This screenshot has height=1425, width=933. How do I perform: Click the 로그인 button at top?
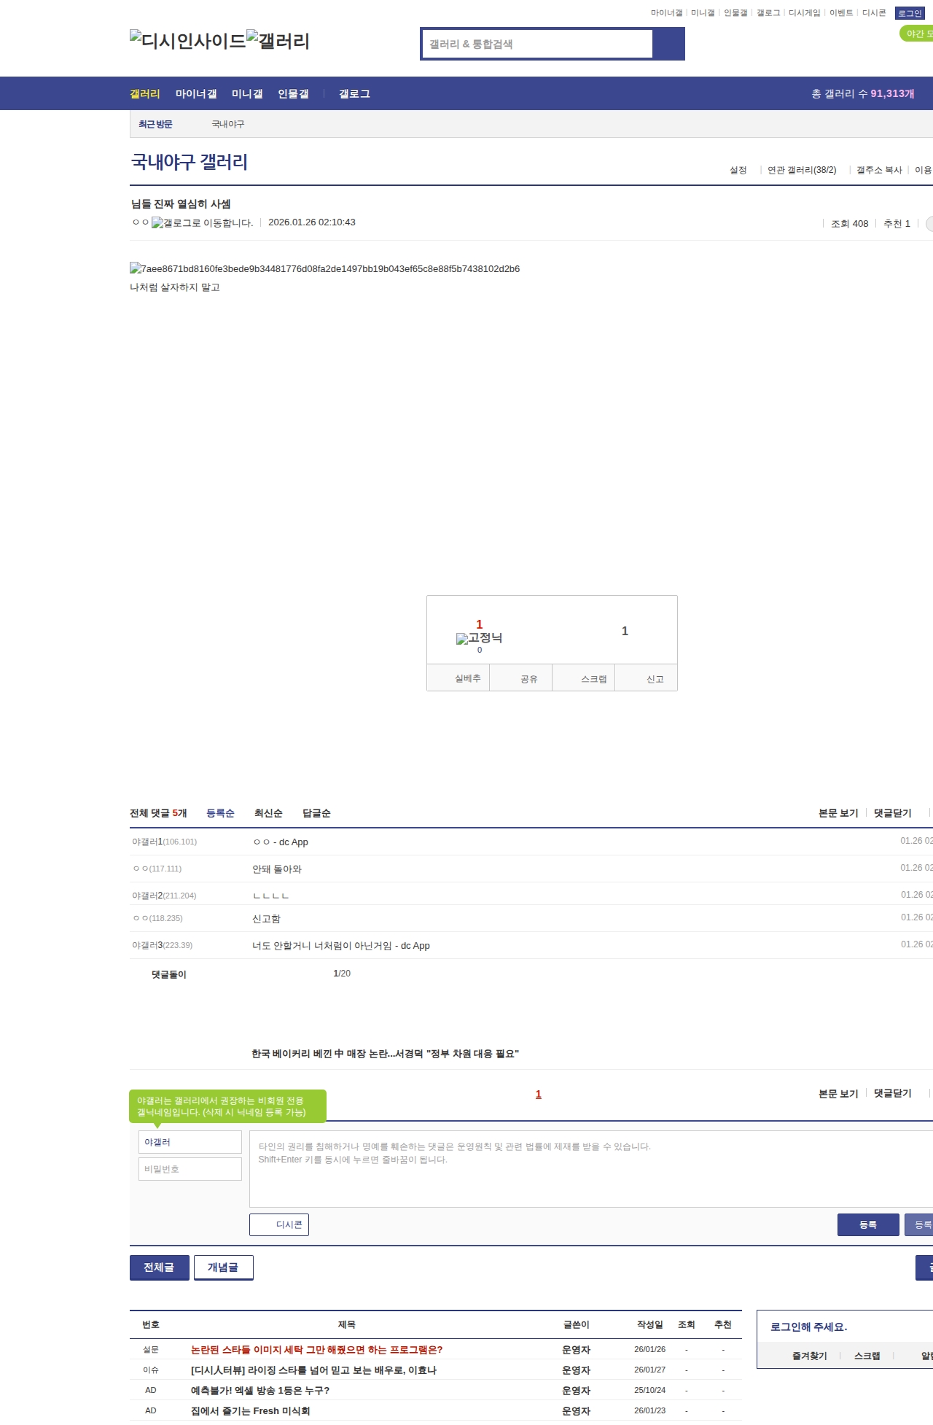(x=910, y=13)
